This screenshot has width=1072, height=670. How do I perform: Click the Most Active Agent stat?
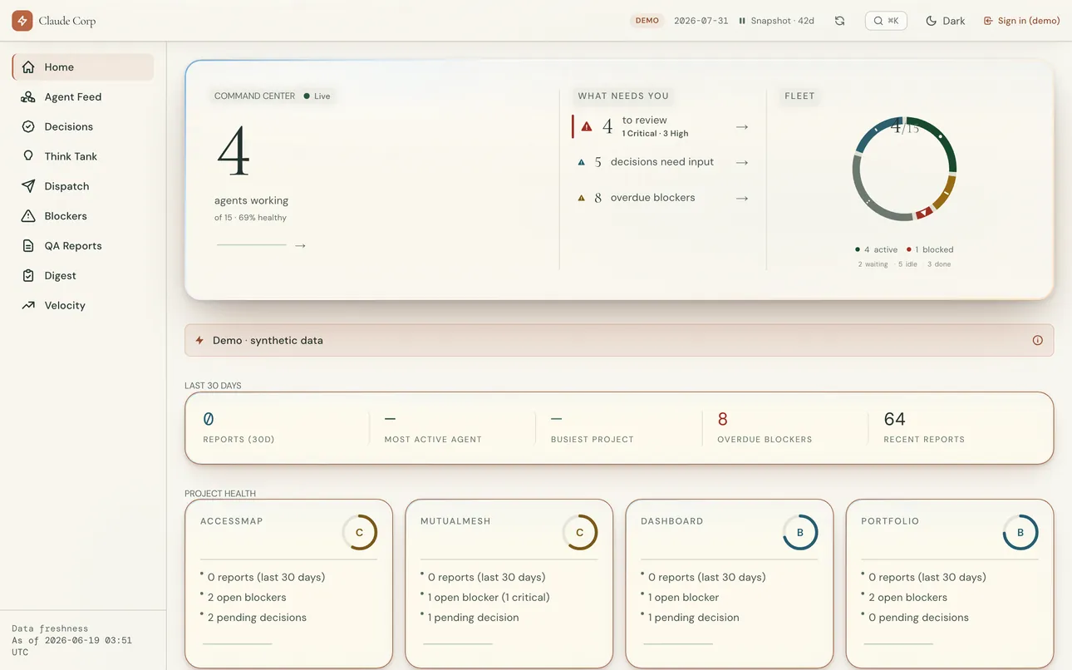coord(433,427)
